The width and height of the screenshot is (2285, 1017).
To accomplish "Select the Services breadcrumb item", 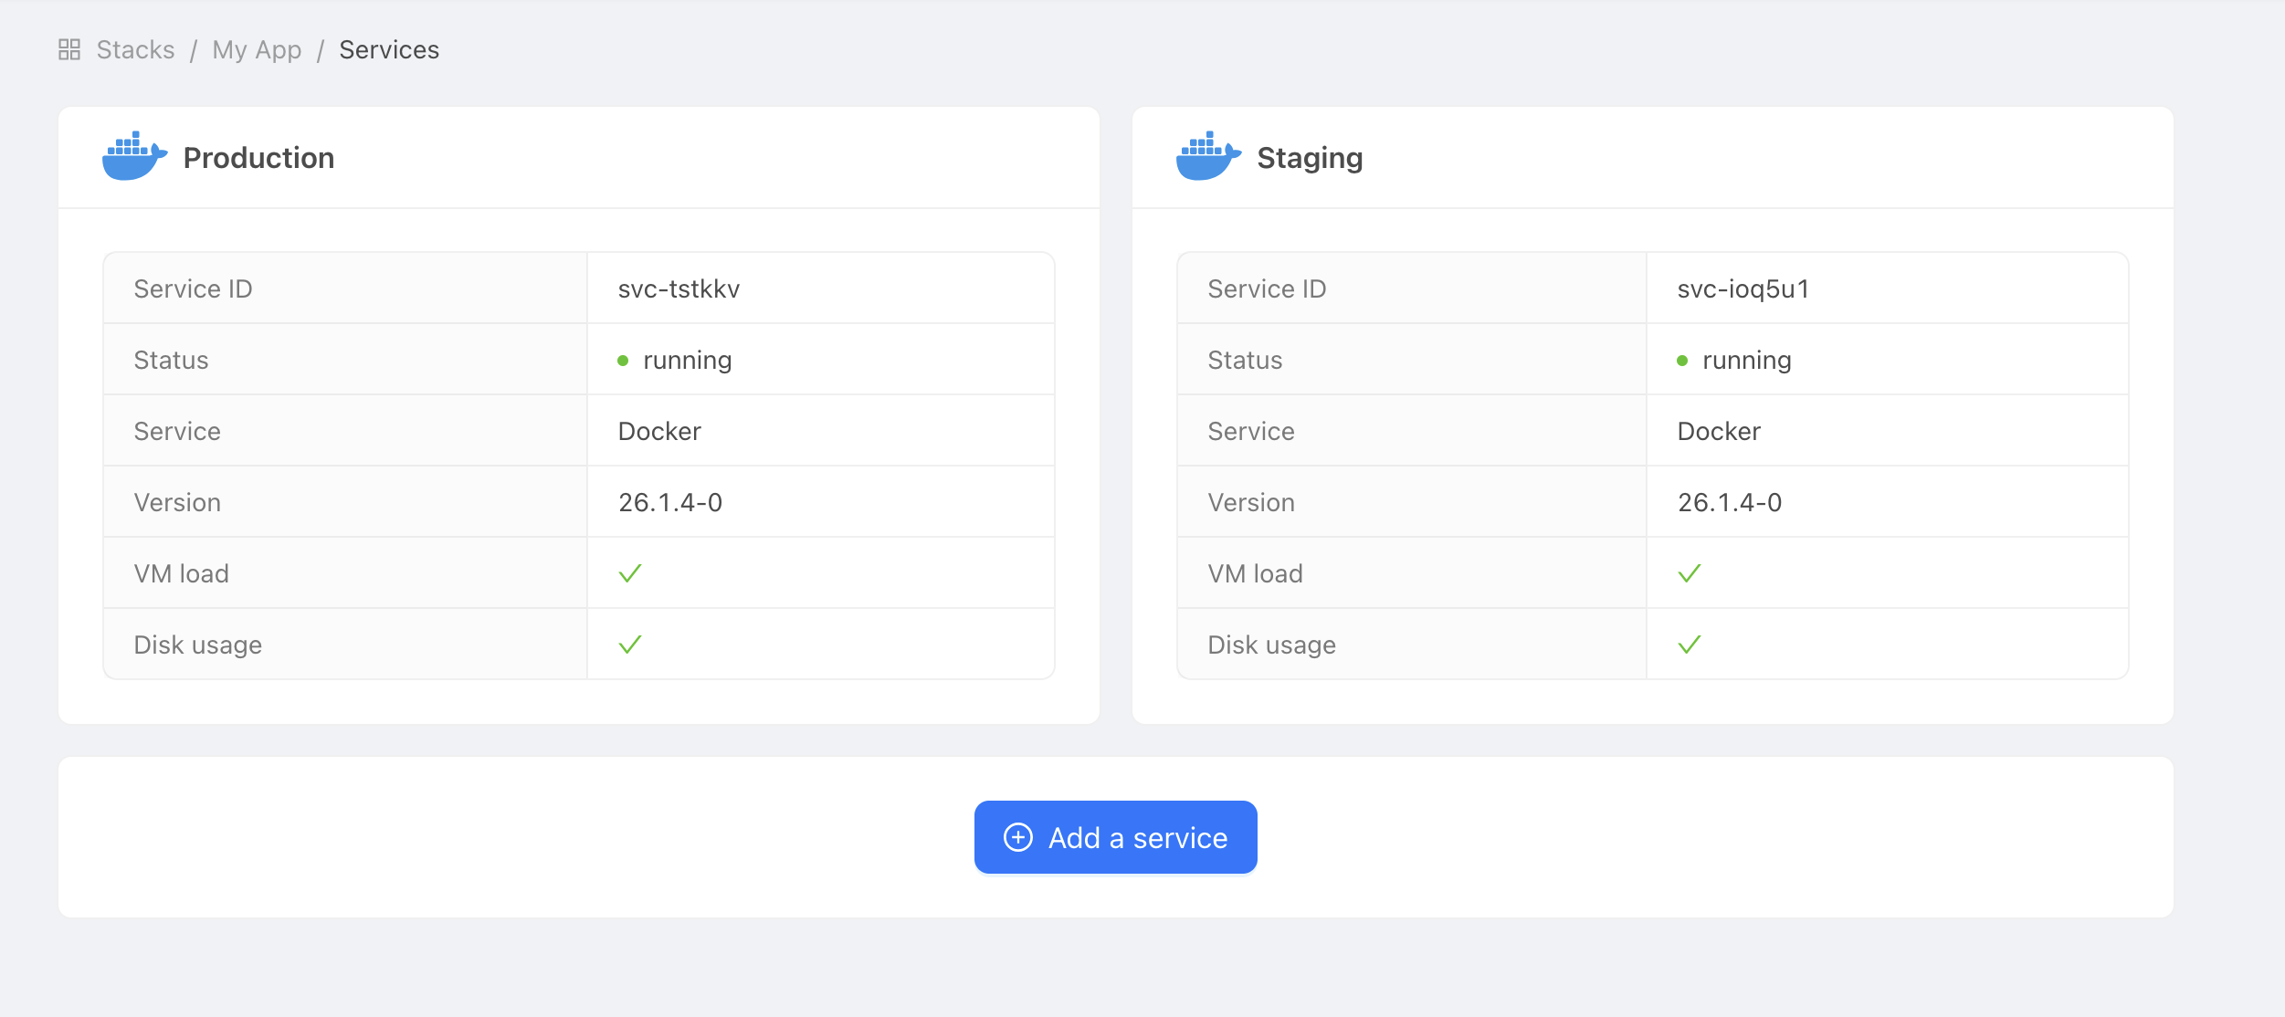I will coord(389,49).
